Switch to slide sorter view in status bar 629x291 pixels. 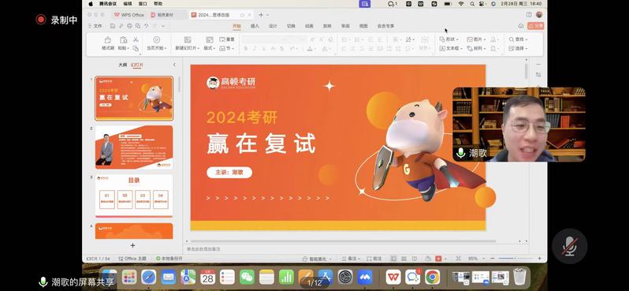(404, 259)
